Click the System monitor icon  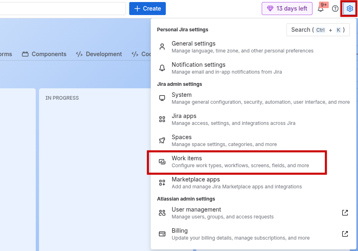162,98
